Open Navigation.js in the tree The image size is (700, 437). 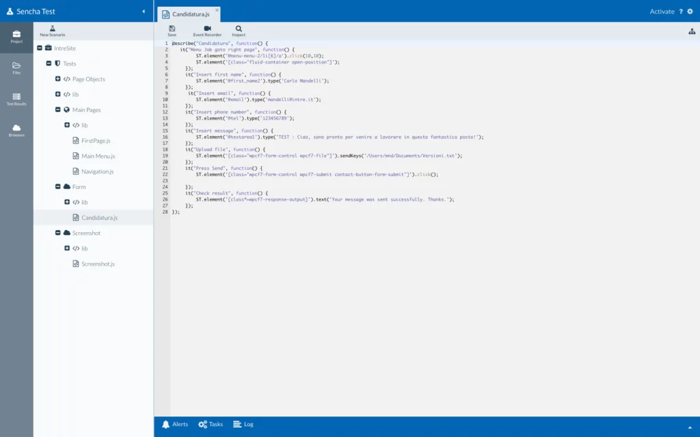point(97,171)
